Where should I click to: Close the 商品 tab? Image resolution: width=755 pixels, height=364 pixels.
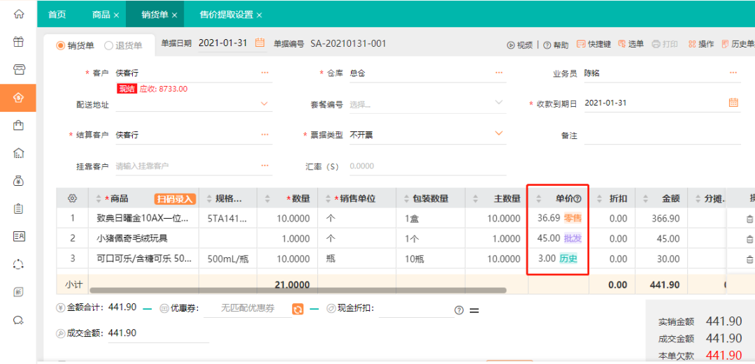click(116, 15)
